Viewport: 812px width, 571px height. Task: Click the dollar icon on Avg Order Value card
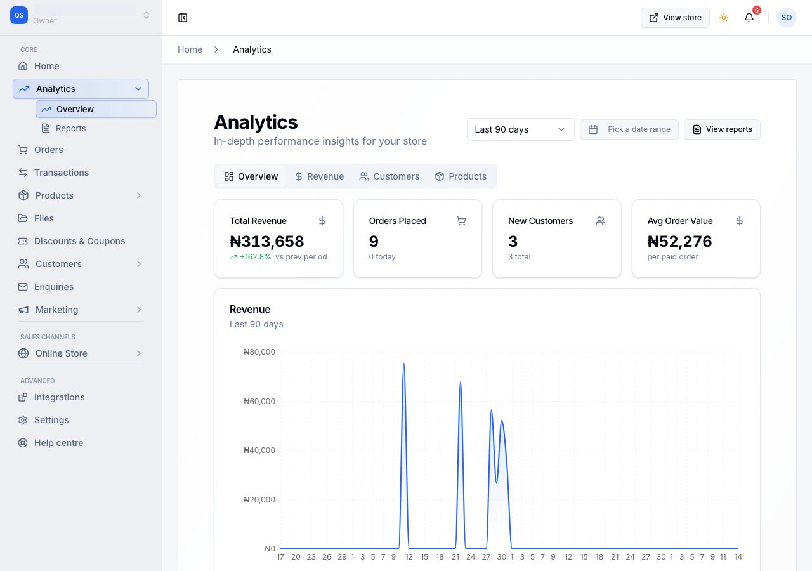tap(740, 221)
